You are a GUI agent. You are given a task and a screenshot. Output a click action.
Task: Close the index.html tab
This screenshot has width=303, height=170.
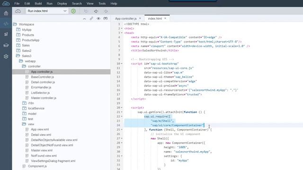coord(165,18)
